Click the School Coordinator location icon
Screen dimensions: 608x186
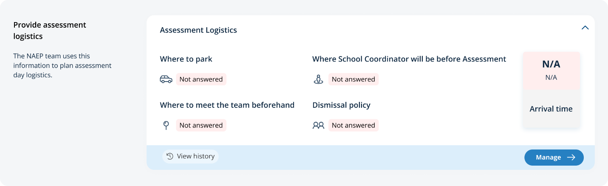[x=318, y=79]
